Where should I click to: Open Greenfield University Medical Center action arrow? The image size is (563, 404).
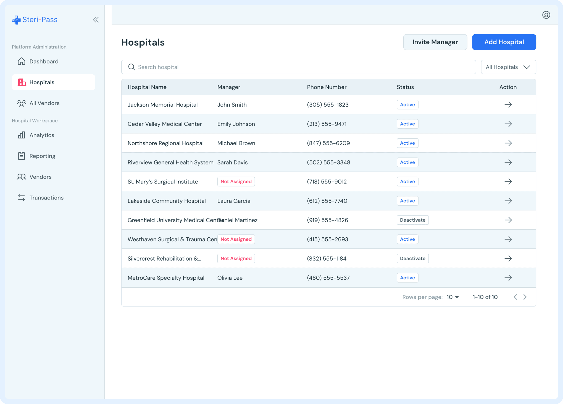click(508, 220)
